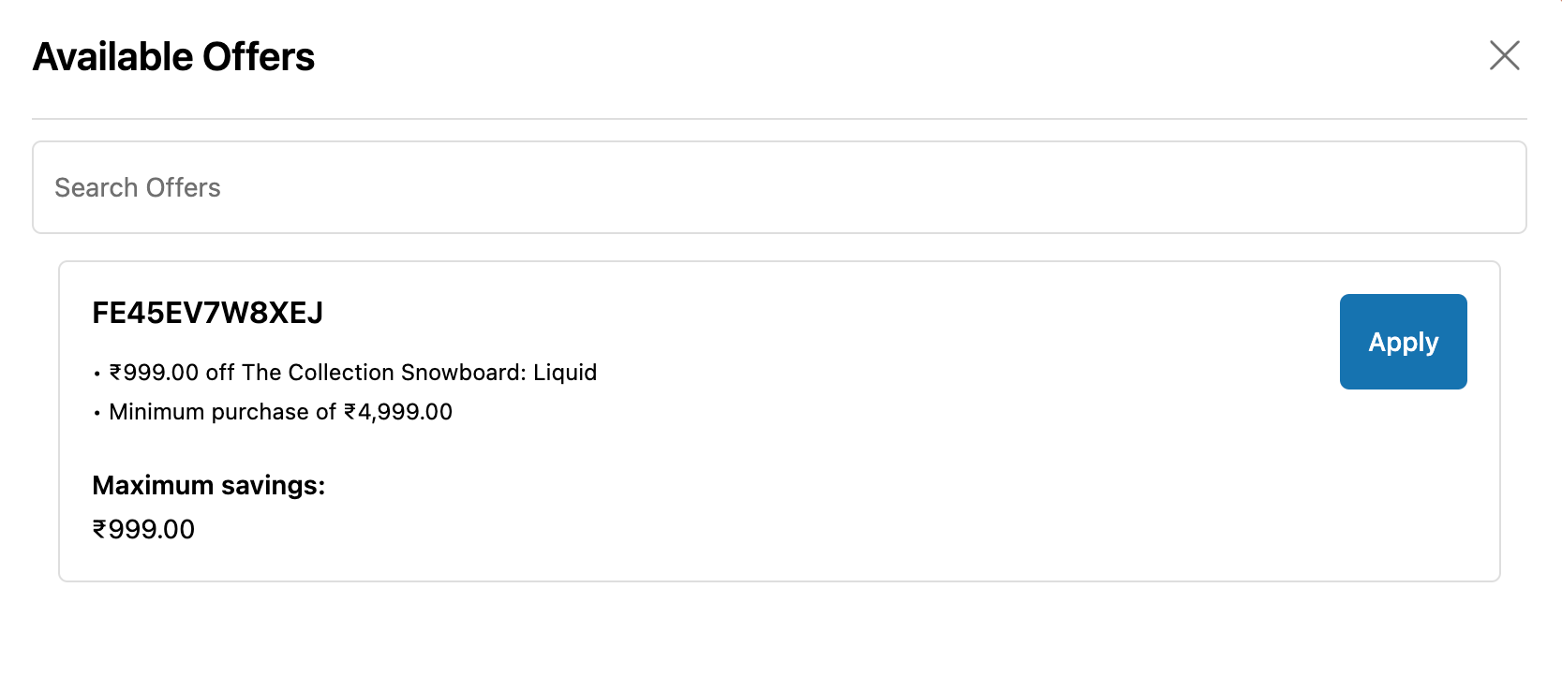Select the FE45EV7W8XEJ coupon code text
Viewport: 1562px width, 676px height.
click(207, 313)
